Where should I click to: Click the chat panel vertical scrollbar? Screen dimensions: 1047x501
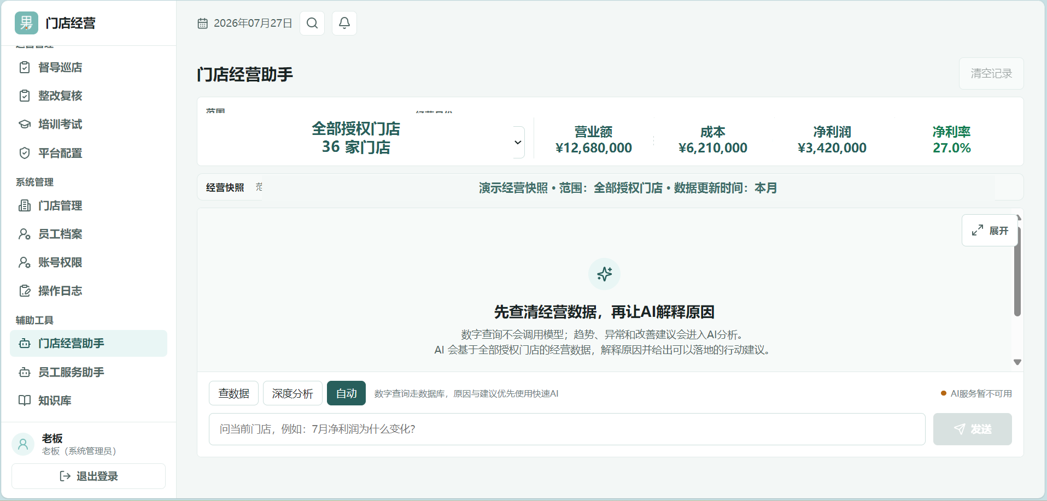1017,272
